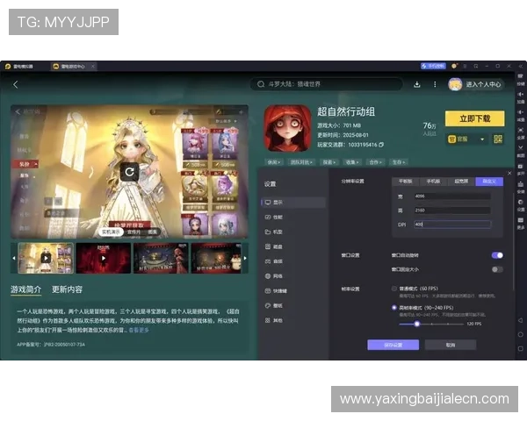The height and width of the screenshot is (421, 527).
Task: Click the install APK sidebar icon
Action: pyautogui.click(x=520, y=187)
